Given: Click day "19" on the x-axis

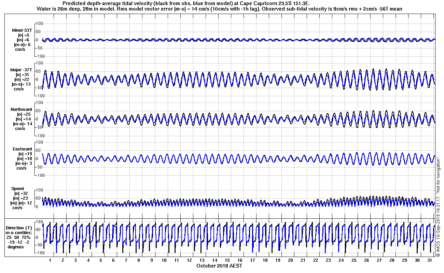Looking at the screenshot, I should [278, 260].
